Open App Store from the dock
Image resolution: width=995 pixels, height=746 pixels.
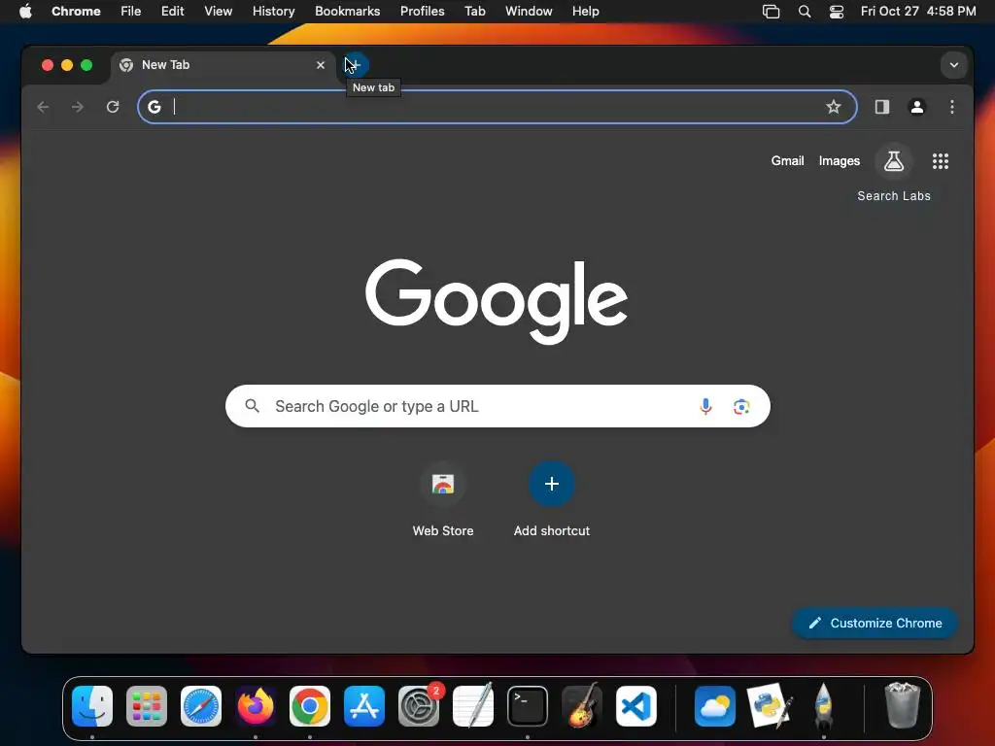[x=364, y=706]
